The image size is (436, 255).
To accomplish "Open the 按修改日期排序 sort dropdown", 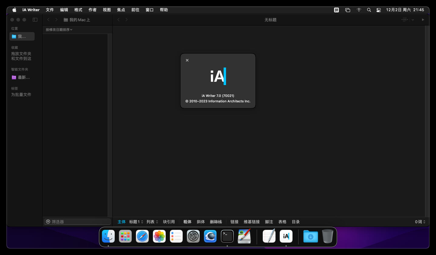I will click(59, 30).
